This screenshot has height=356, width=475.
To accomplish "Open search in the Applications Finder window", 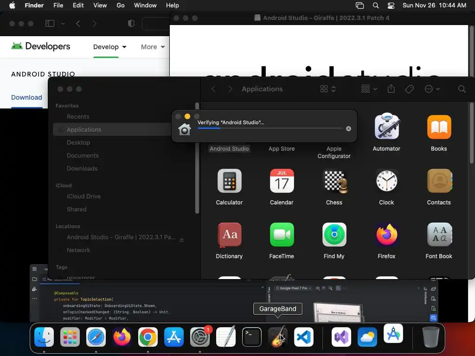I will (x=462, y=89).
